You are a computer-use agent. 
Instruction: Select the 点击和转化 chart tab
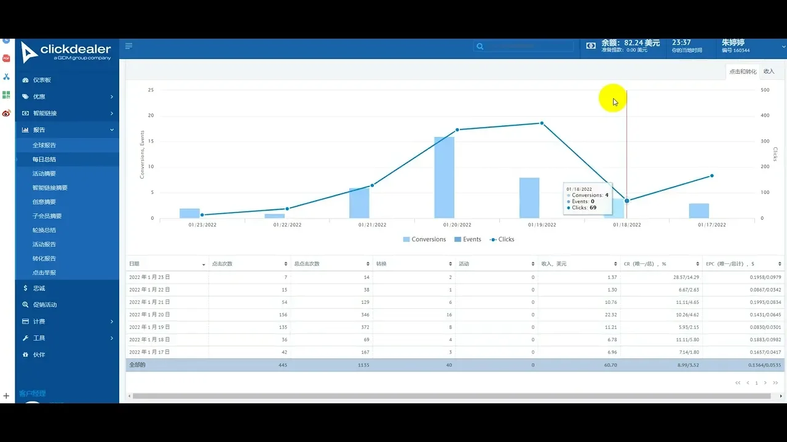(x=743, y=72)
